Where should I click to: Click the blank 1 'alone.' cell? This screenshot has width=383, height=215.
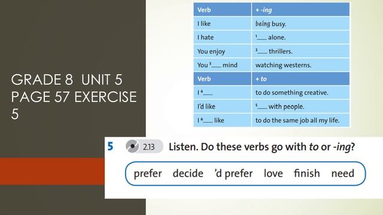tap(300, 37)
